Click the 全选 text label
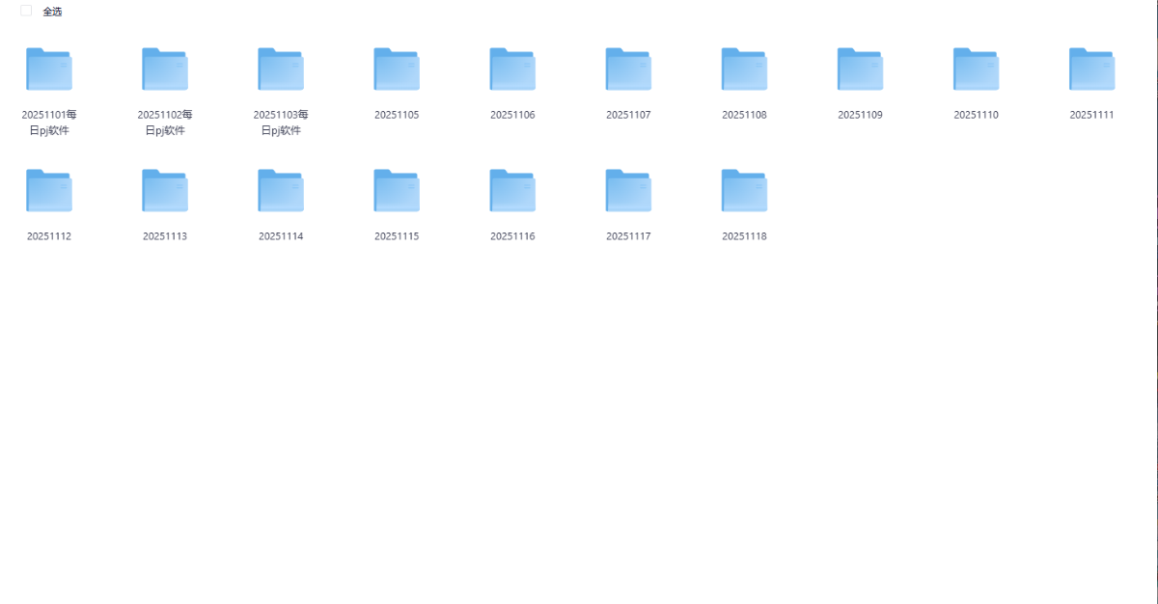The height and width of the screenshot is (604, 1158). click(52, 12)
